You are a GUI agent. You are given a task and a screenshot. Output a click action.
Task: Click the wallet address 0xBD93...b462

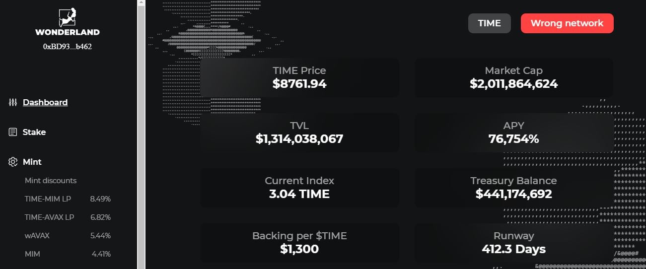tap(68, 47)
